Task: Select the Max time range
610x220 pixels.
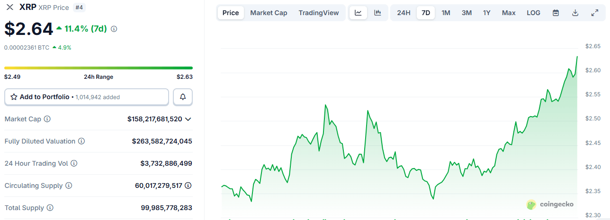Action: (x=509, y=13)
